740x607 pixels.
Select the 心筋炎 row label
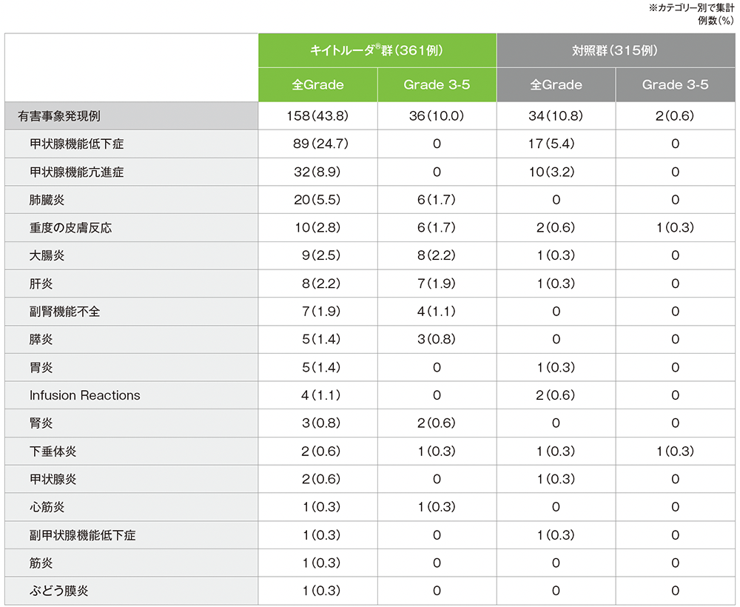pos(47,507)
